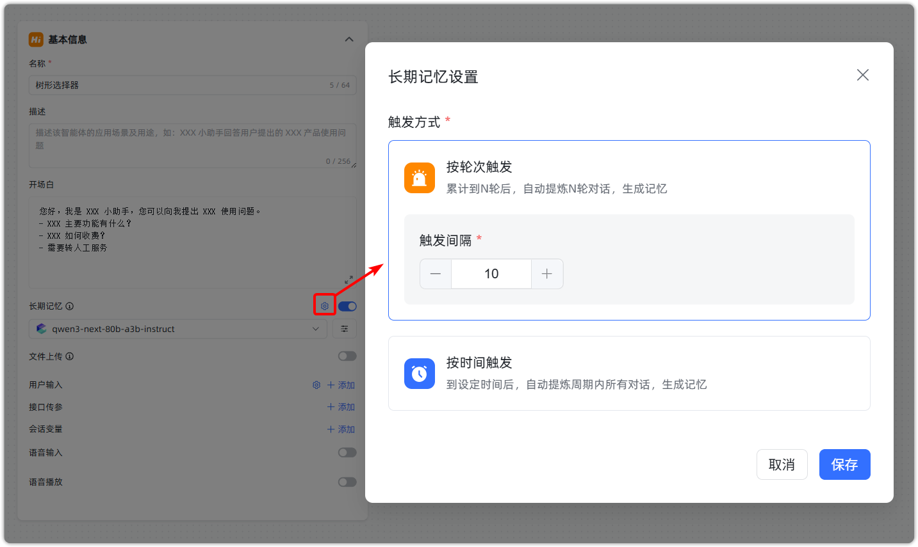Click the 描述 text area
The width and height of the screenshot is (918, 547).
click(192, 146)
